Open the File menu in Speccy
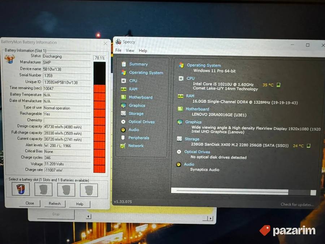Viewport: 325px width, 244px height. pyautogui.click(x=118, y=50)
